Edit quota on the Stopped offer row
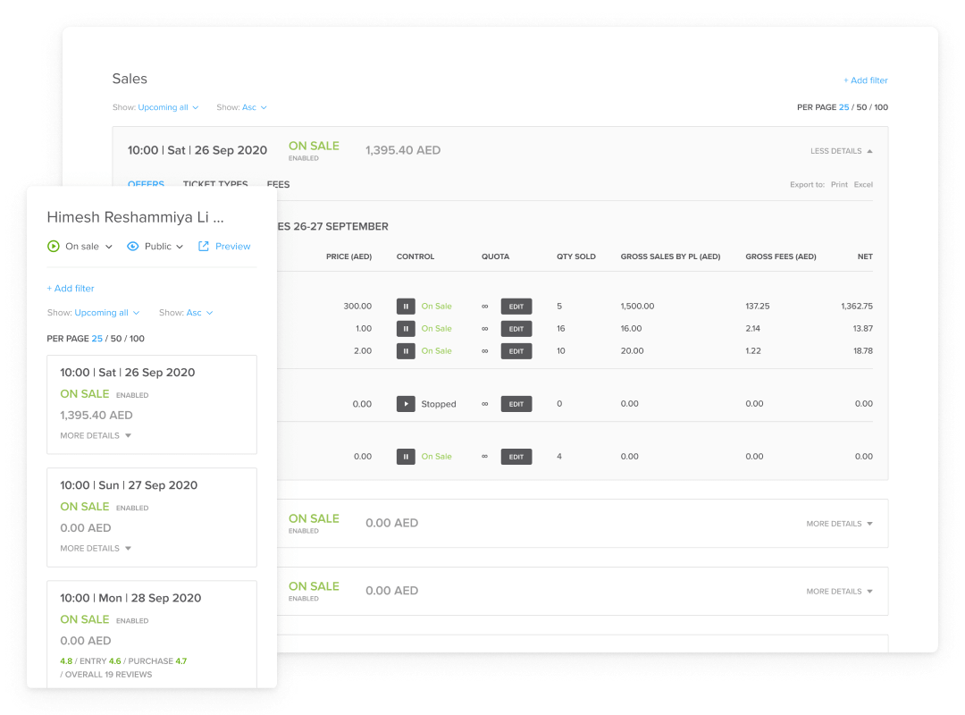This screenshot has height=715, width=965. 516,404
